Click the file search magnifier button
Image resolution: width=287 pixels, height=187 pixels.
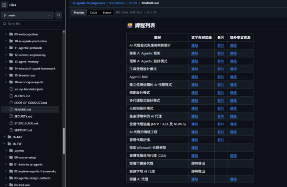coord(58,15)
